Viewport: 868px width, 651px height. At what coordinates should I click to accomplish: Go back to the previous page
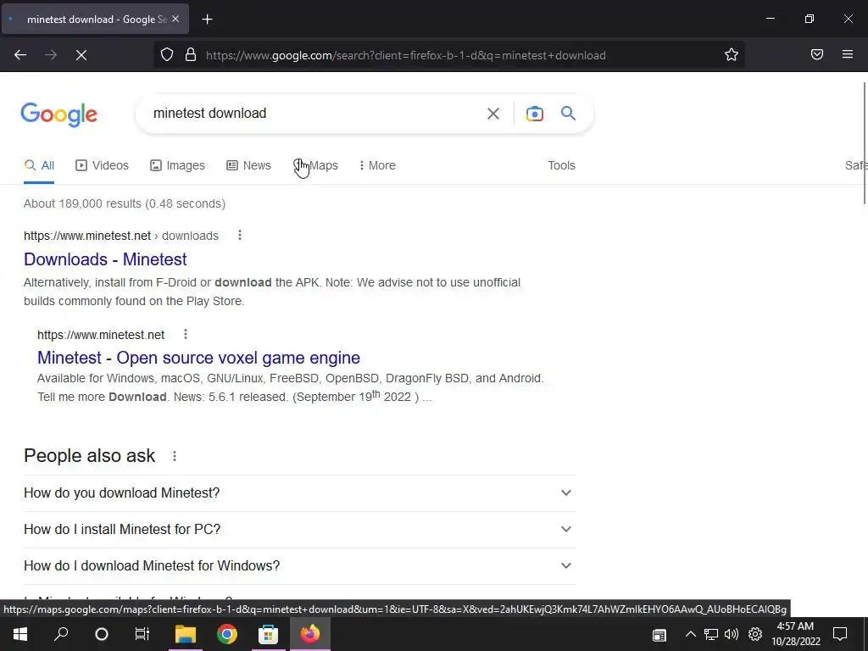click(x=20, y=55)
